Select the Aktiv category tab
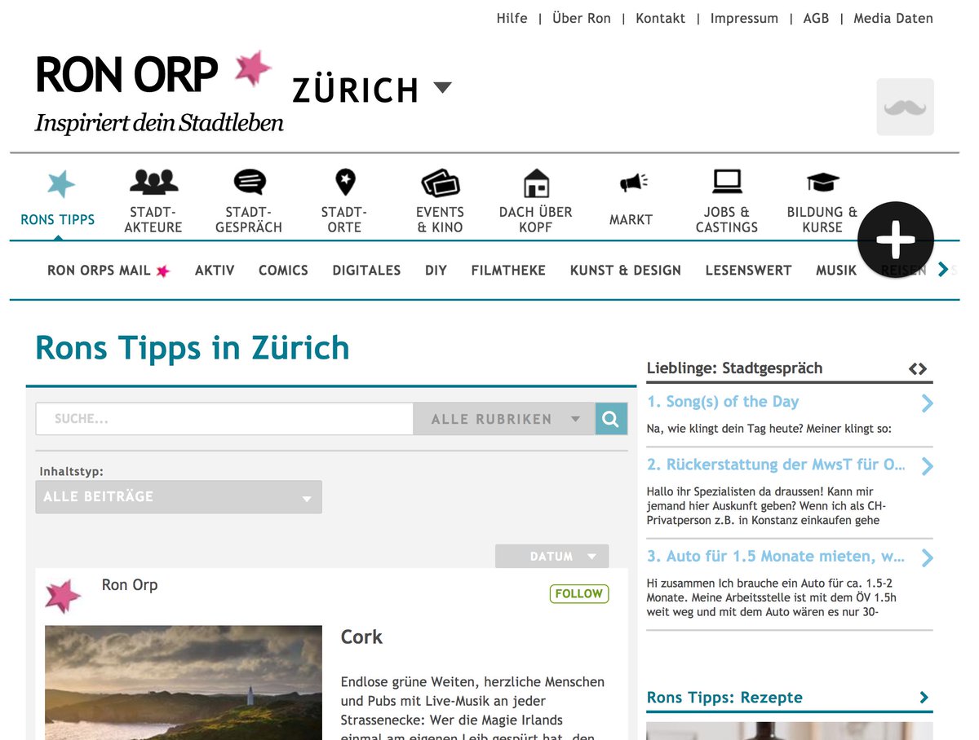The height and width of the screenshot is (740, 979). 215,271
